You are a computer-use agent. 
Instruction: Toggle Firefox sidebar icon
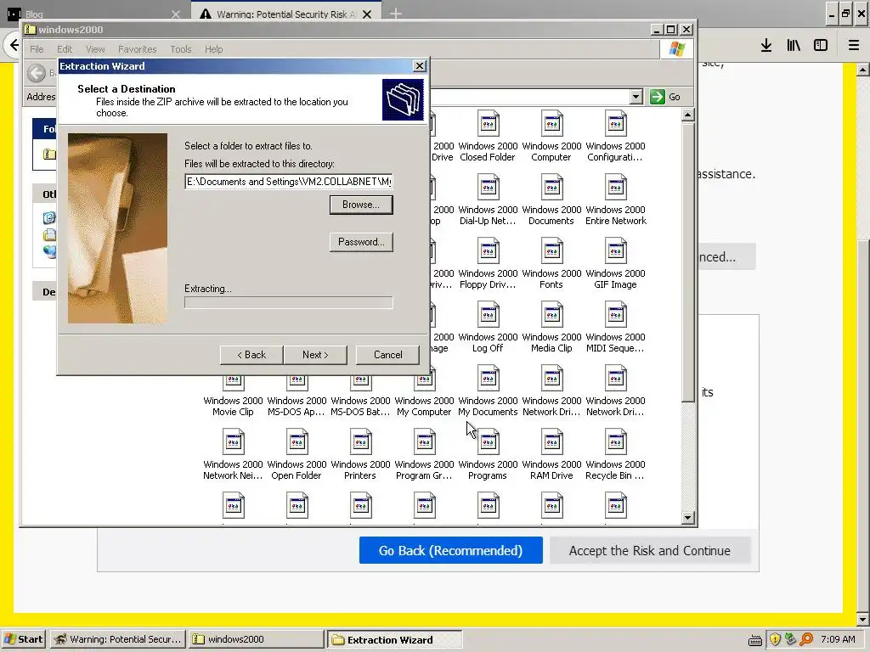click(821, 46)
